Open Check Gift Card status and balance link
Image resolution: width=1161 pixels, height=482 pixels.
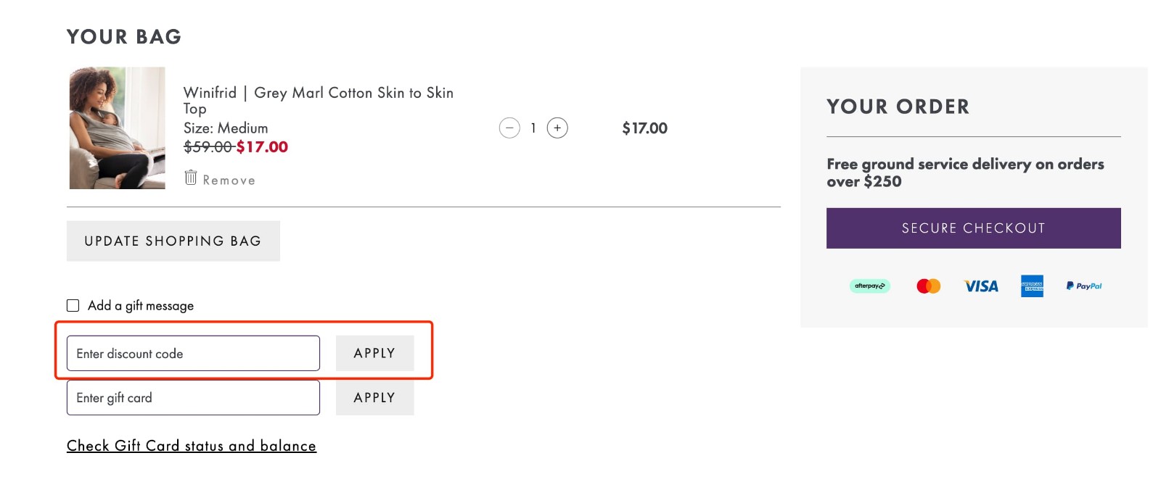[x=191, y=445]
